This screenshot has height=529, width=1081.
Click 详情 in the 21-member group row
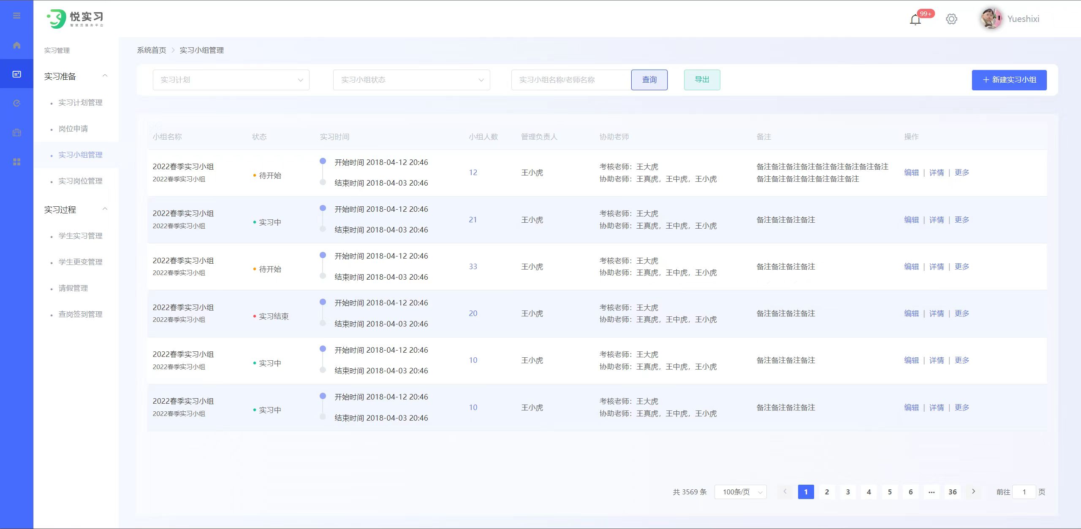(937, 220)
